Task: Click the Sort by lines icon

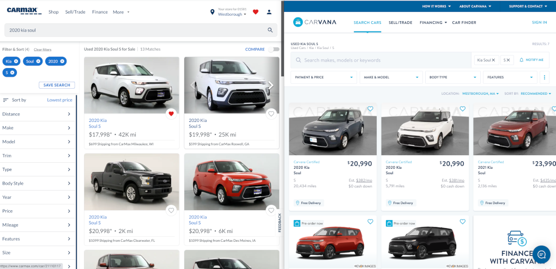Action: tap(5, 100)
